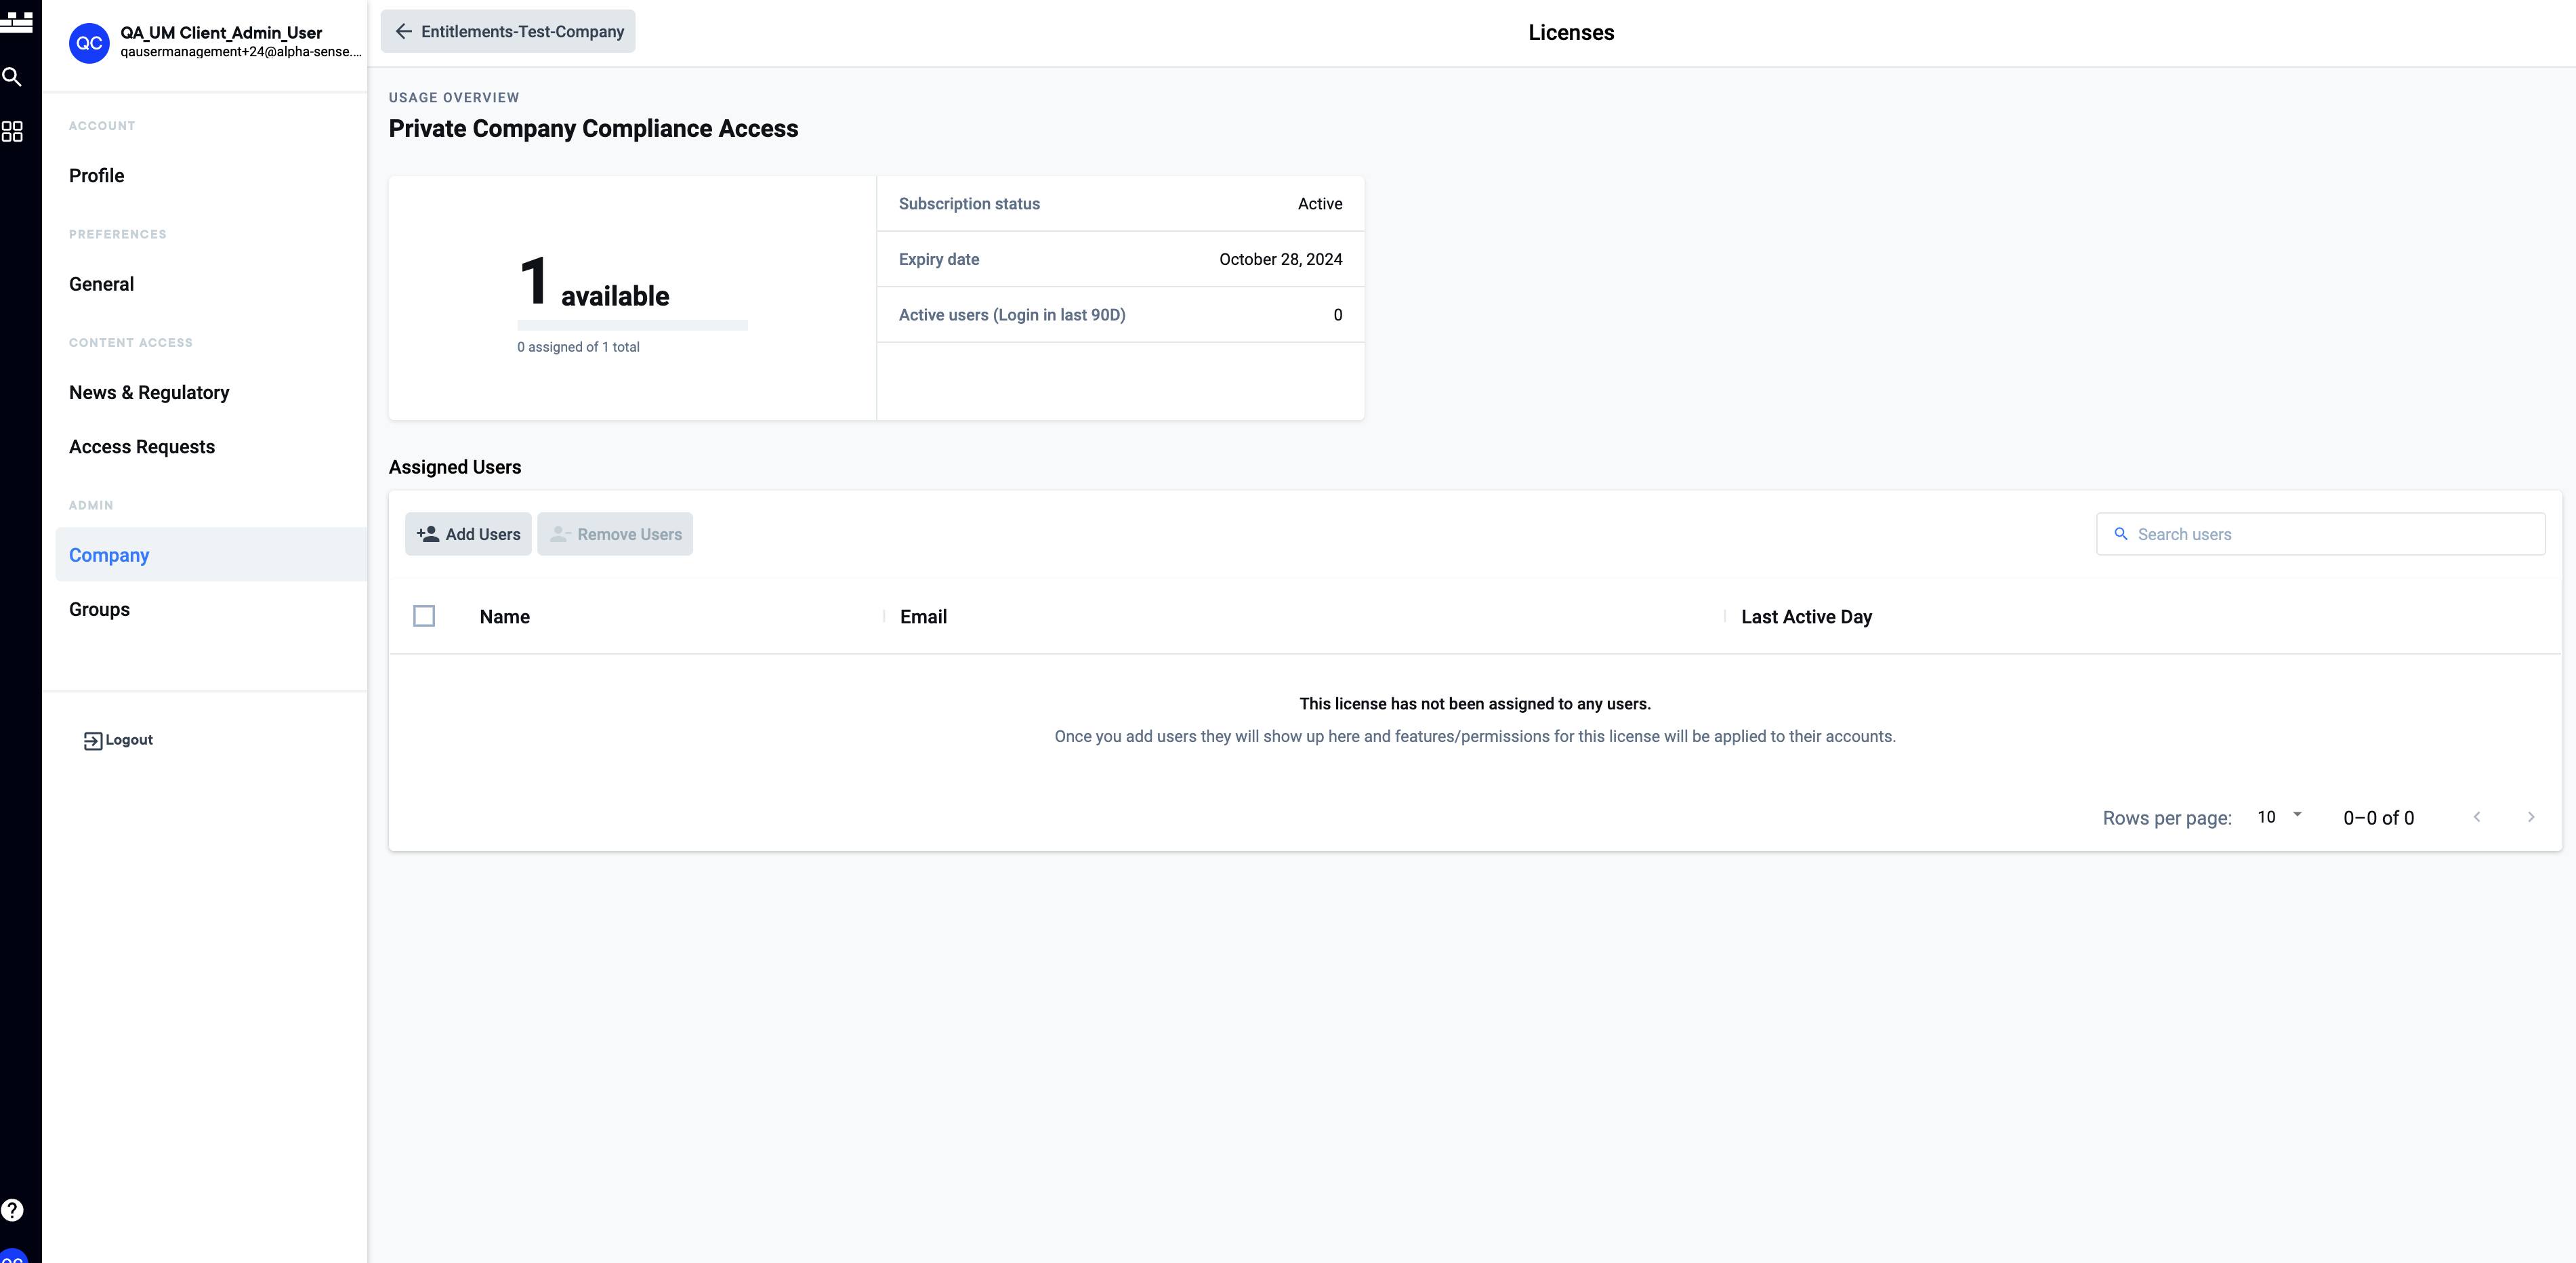Open Groups admin page

pyautogui.click(x=99, y=610)
